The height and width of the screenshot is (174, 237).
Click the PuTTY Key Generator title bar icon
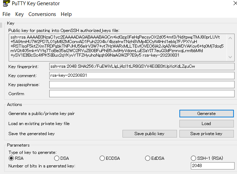[6, 3]
